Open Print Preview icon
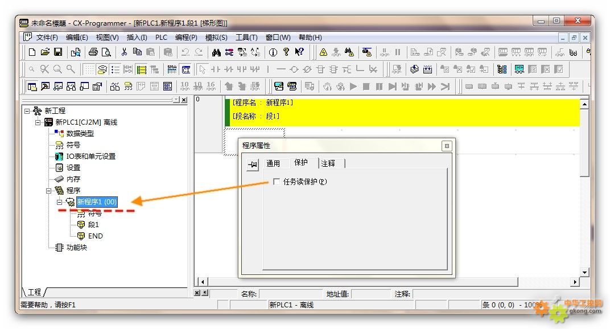Screen dimensions: 610x329 pos(106,52)
